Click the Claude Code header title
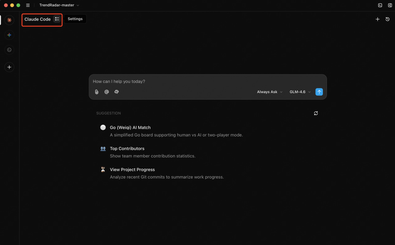The height and width of the screenshot is (245, 395). [x=38, y=19]
